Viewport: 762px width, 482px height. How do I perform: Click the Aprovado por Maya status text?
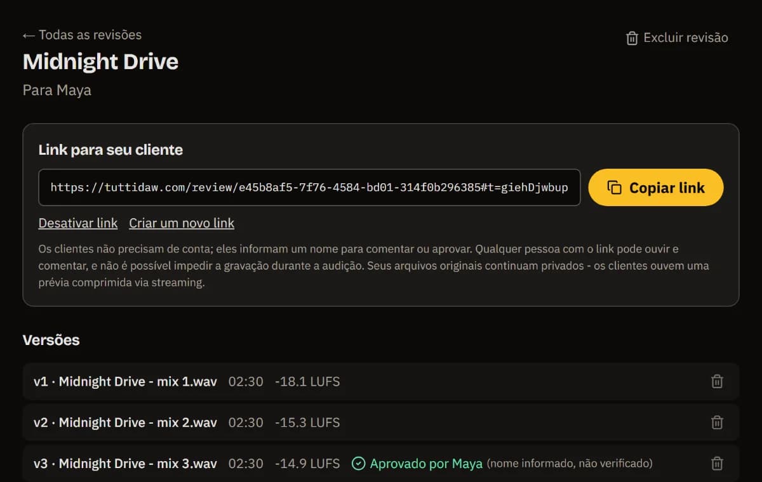(426, 464)
